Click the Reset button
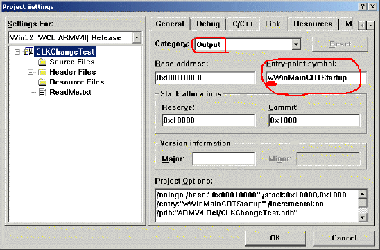This screenshot has width=380, height=250. click(x=340, y=44)
